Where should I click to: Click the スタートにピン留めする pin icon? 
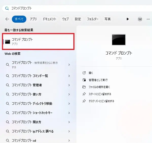[84, 94]
